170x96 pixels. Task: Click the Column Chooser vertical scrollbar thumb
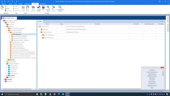click(x=163, y=74)
